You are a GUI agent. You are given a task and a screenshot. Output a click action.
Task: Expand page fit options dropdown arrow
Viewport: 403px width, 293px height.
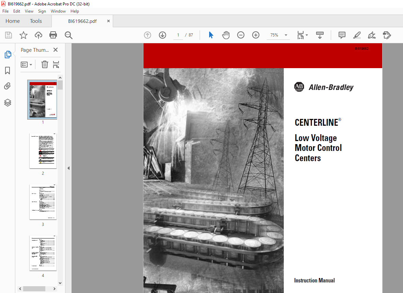coord(307,35)
